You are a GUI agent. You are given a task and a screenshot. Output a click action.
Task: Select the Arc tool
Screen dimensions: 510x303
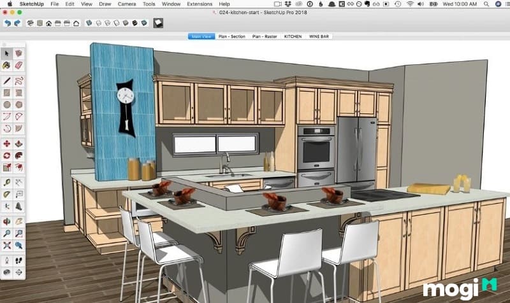pos(7,116)
